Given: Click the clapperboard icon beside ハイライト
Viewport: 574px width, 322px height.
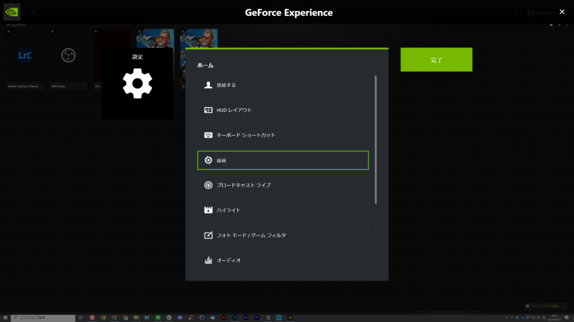Looking at the screenshot, I should [x=208, y=210].
